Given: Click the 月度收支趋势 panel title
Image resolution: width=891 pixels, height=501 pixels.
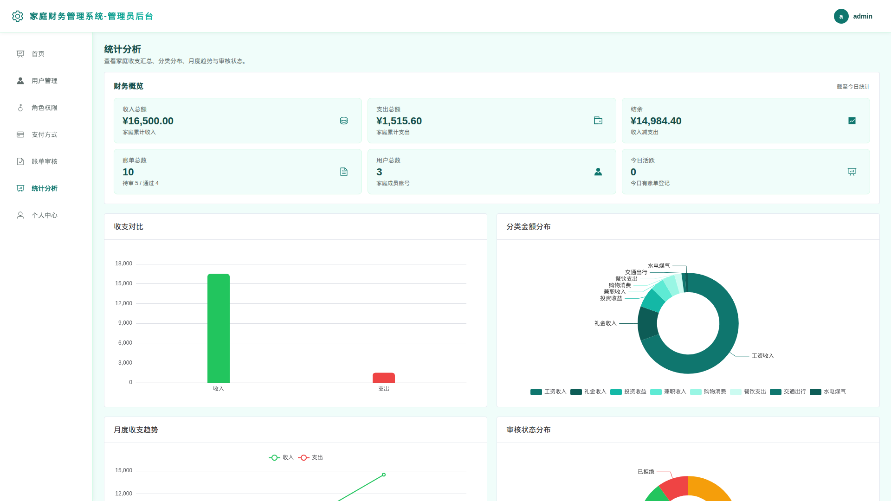Looking at the screenshot, I should point(136,430).
